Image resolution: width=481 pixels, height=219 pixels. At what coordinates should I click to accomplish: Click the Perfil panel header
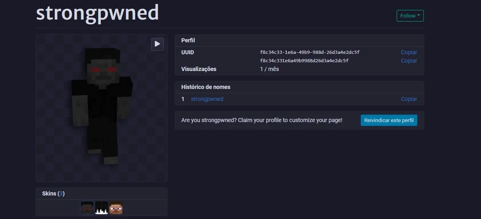tap(299, 40)
